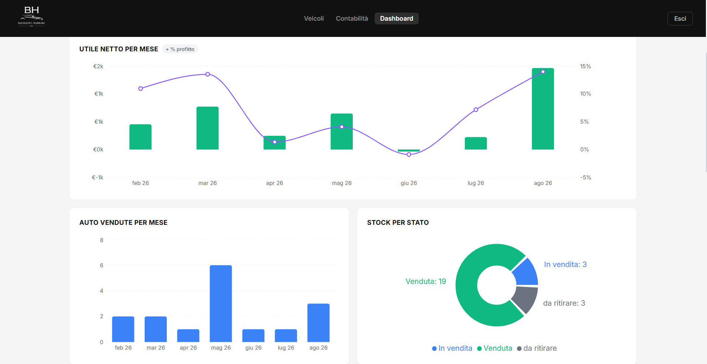This screenshot has width=707, height=364.
Task: Select the Dashboard tab
Action: click(396, 18)
